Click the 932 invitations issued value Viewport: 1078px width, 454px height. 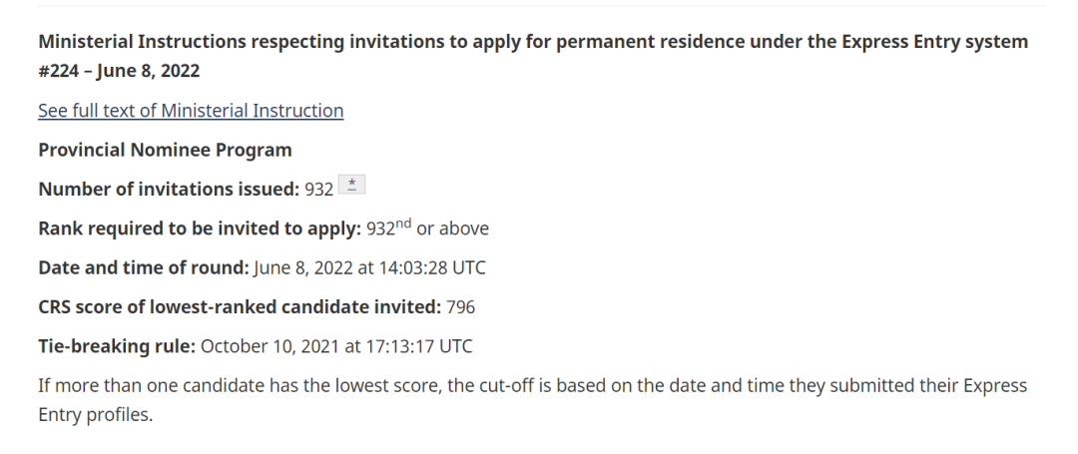[x=318, y=189]
